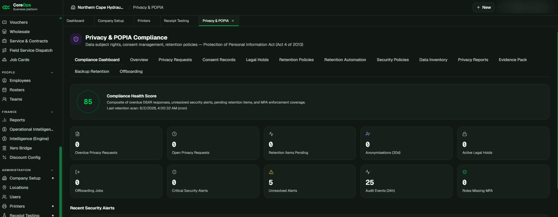The width and height of the screenshot is (558, 217).
Task: Collapse the FINANCE sidebar section
Action: (52, 112)
